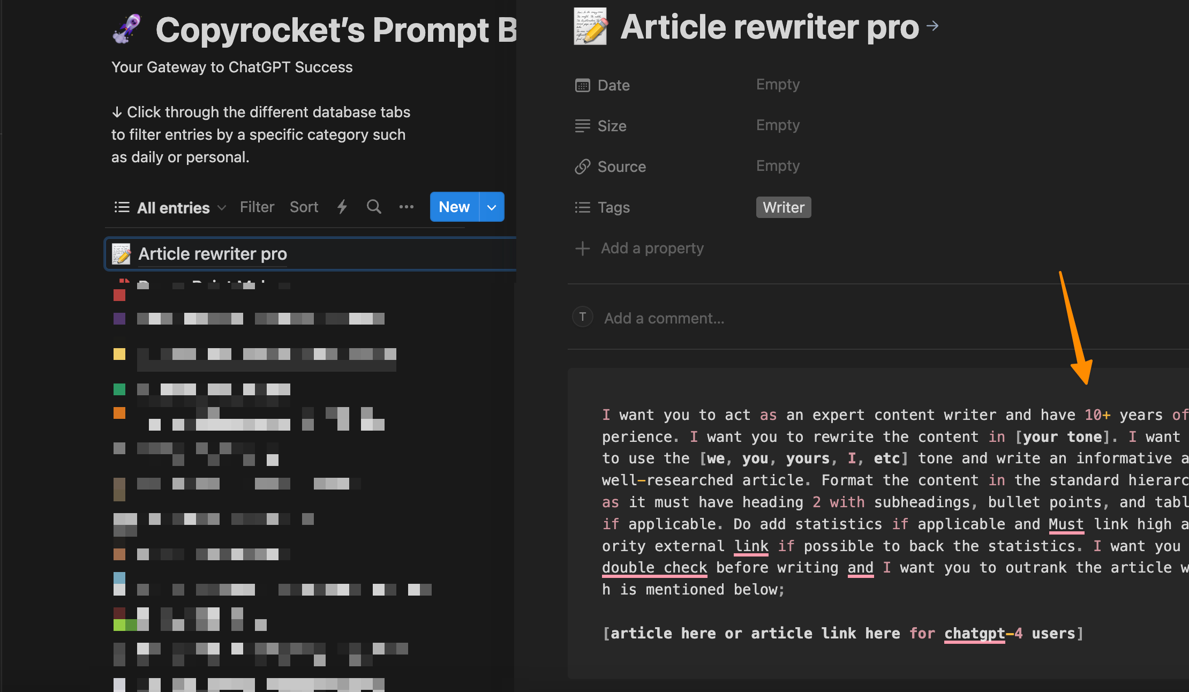The width and height of the screenshot is (1189, 692).
Task: Open the three-dot database options menu
Action: click(x=407, y=207)
